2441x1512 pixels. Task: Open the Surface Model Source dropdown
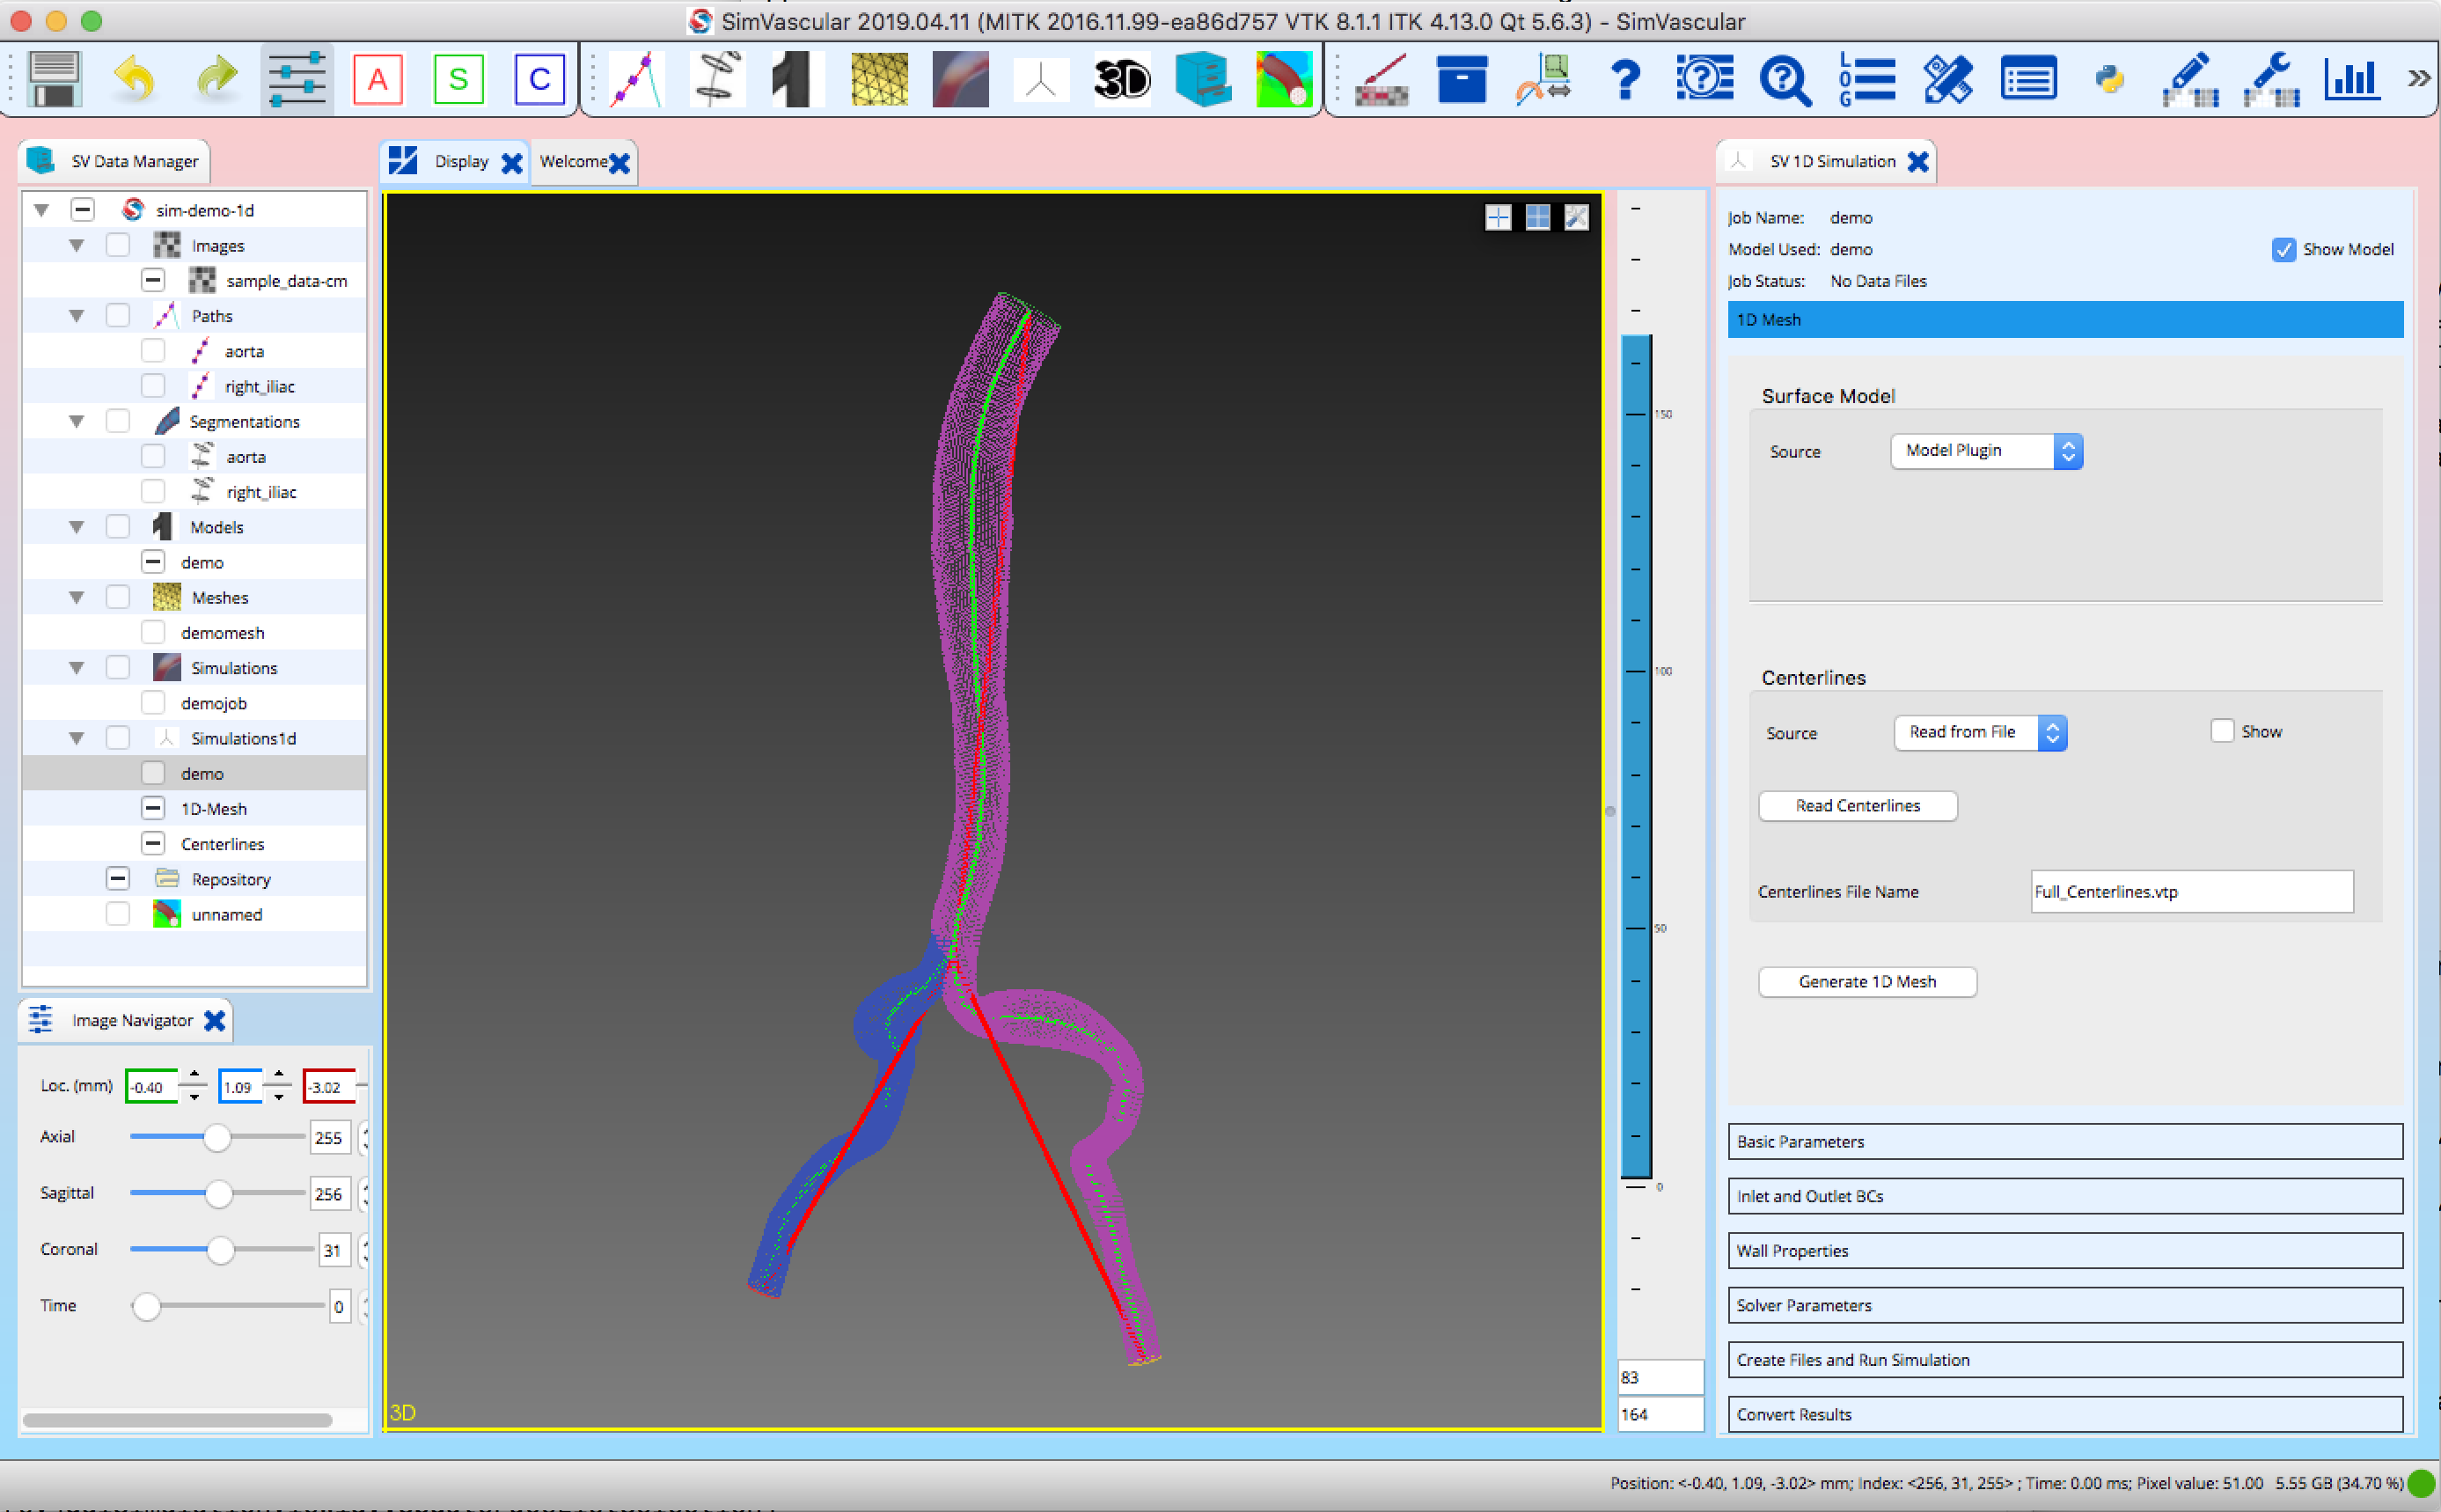coord(1983,450)
